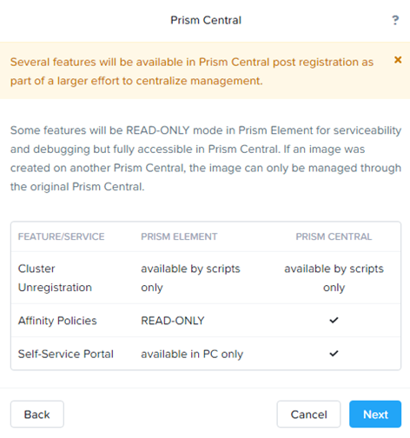The width and height of the screenshot is (410, 438).
Task: Click the orange banner message text
Action: pos(192,71)
